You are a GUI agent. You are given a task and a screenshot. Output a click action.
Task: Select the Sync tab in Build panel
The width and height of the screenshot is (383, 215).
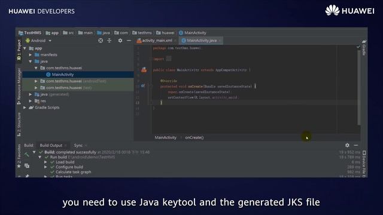tap(78, 145)
